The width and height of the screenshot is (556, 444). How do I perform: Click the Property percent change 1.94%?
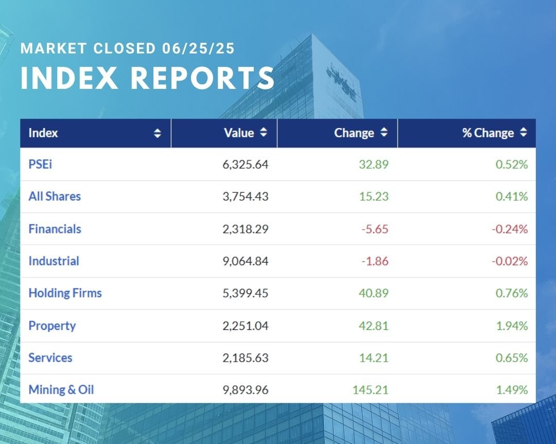(x=512, y=326)
